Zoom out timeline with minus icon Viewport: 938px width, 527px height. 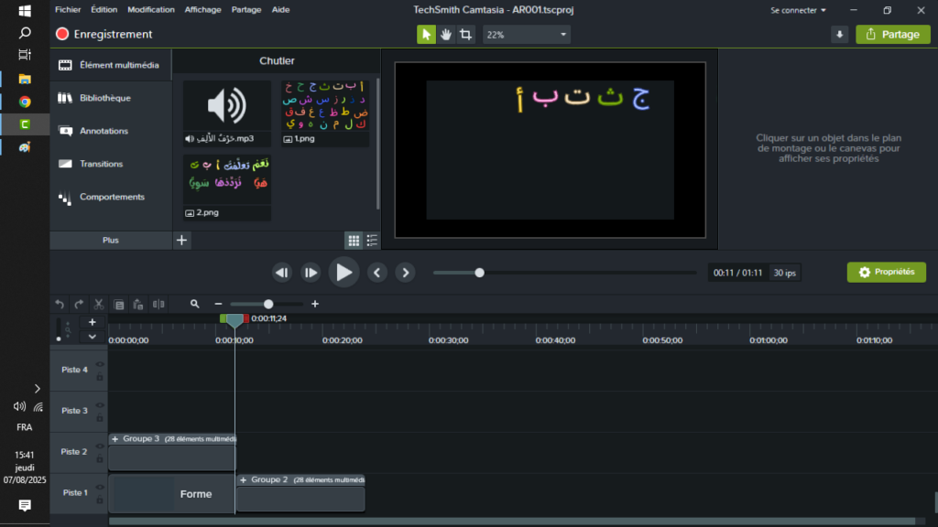click(x=218, y=304)
